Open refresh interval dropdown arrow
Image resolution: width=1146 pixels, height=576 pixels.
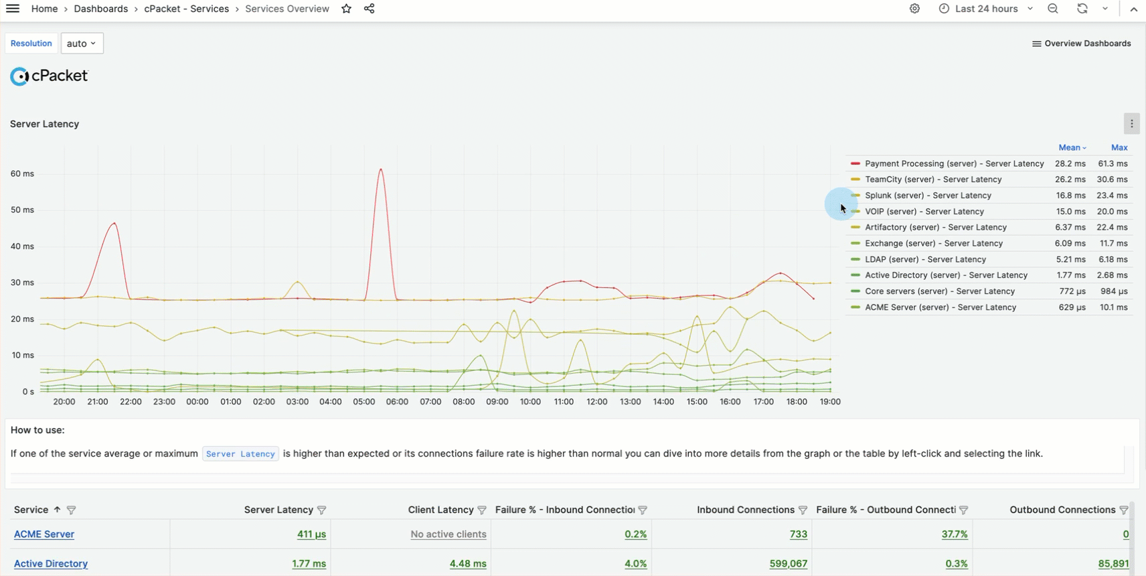[1105, 9]
